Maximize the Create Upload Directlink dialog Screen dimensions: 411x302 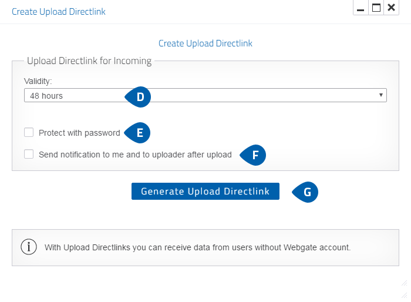point(376,8)
